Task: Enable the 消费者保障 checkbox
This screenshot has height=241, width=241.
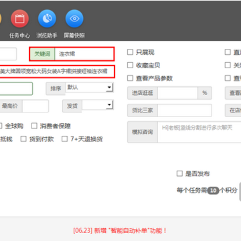Action: (34, 126)
